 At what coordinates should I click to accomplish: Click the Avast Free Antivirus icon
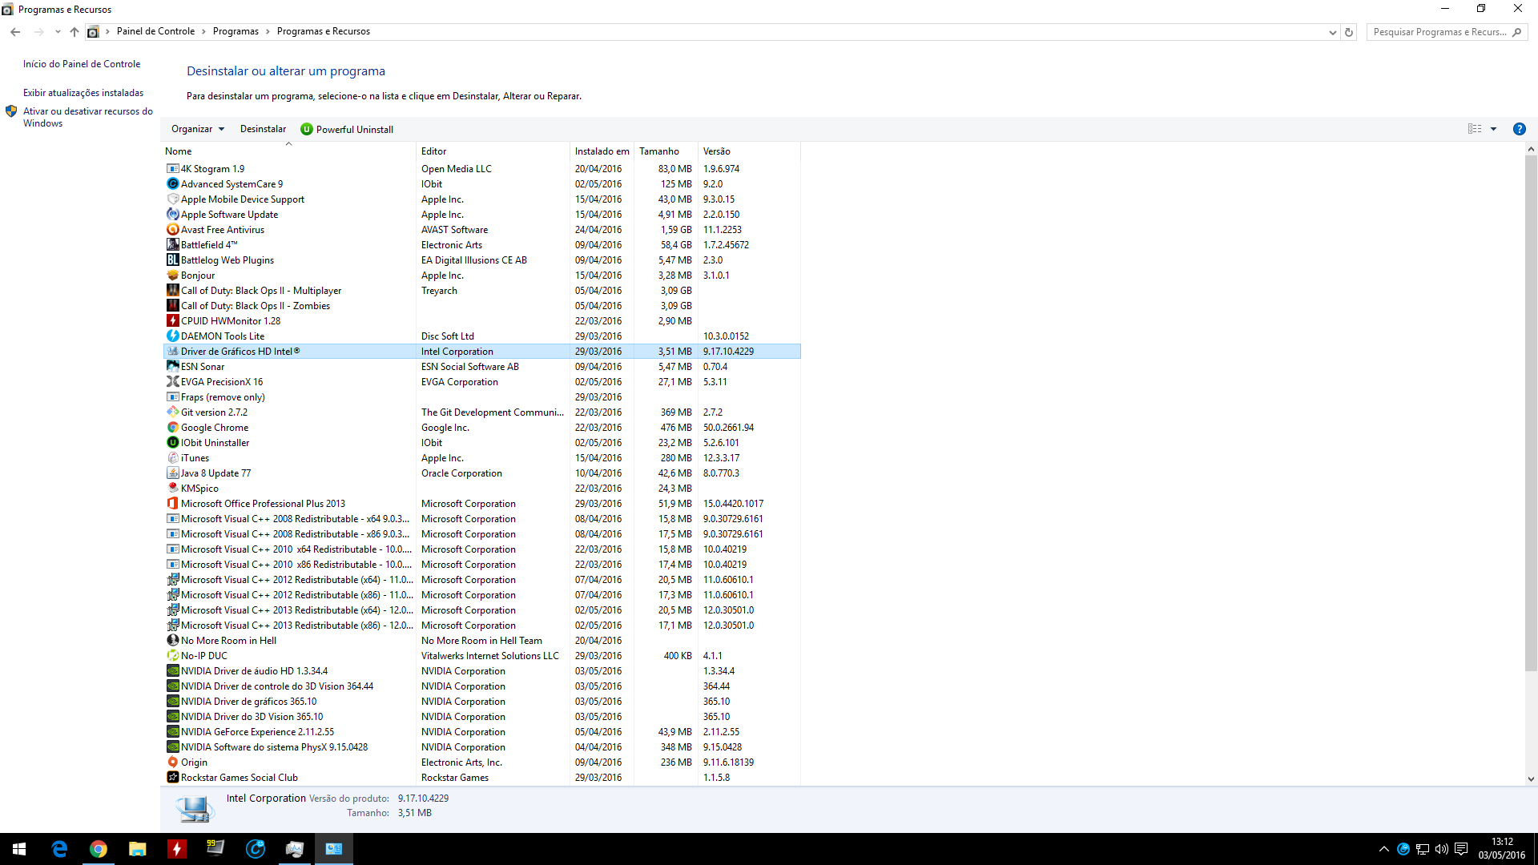point(172,230)
